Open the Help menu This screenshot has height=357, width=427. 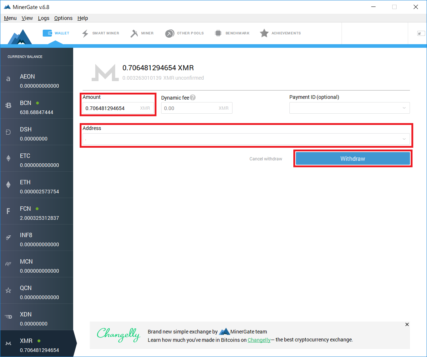click(x=83, y=18)
